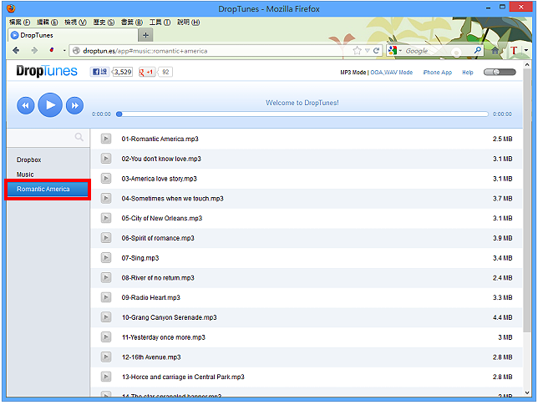This screenshot has width=538, height=405.
Task: Click the red T toolbar icon
Action: (514, 51)
